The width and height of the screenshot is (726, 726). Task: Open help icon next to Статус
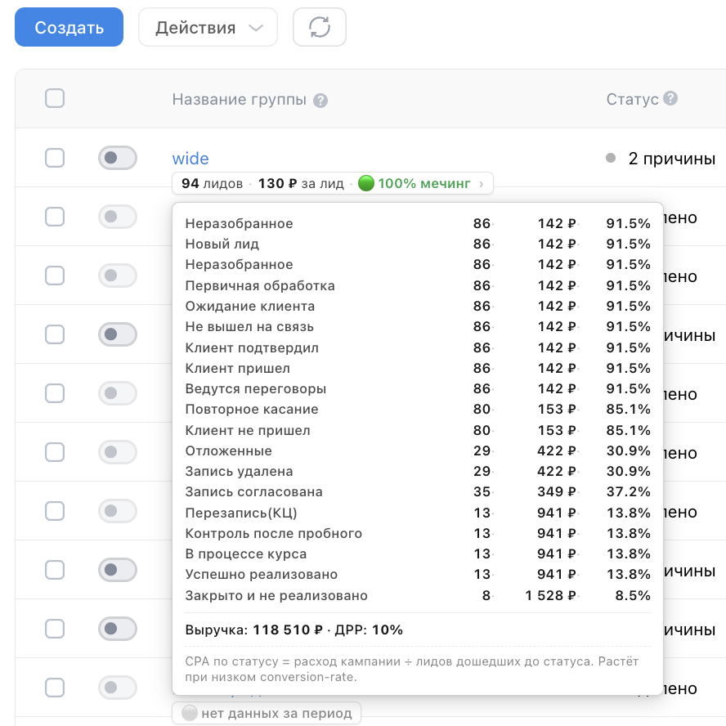(670, 98)
